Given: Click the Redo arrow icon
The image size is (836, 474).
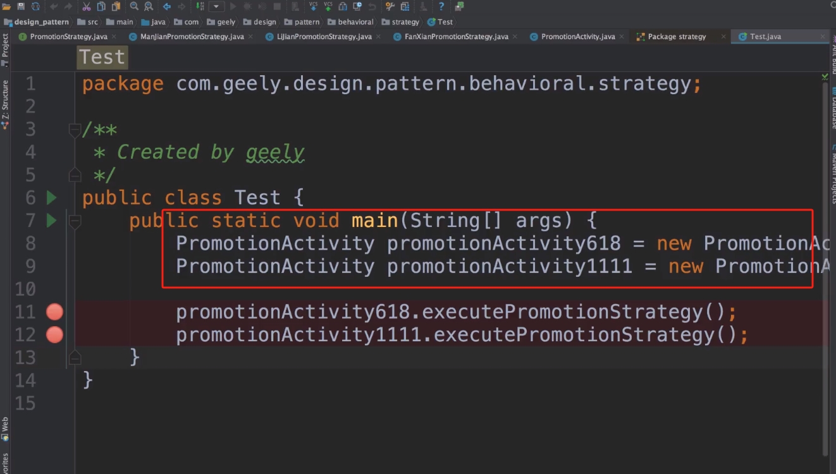Looking at the screenshot, I should (68, 6).
